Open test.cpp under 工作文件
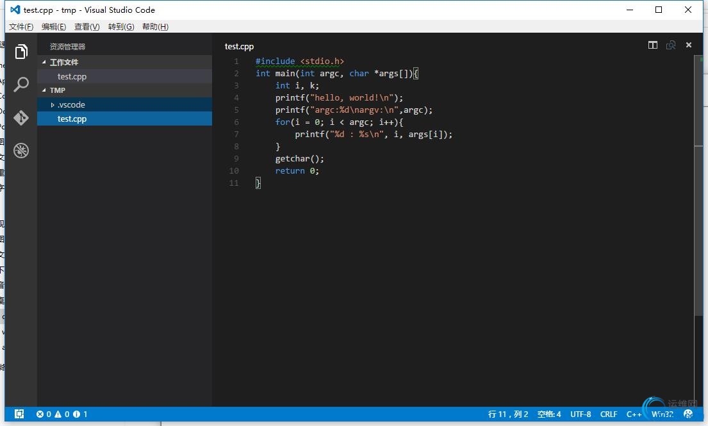 pyautogui.click(x=125, y=76)
